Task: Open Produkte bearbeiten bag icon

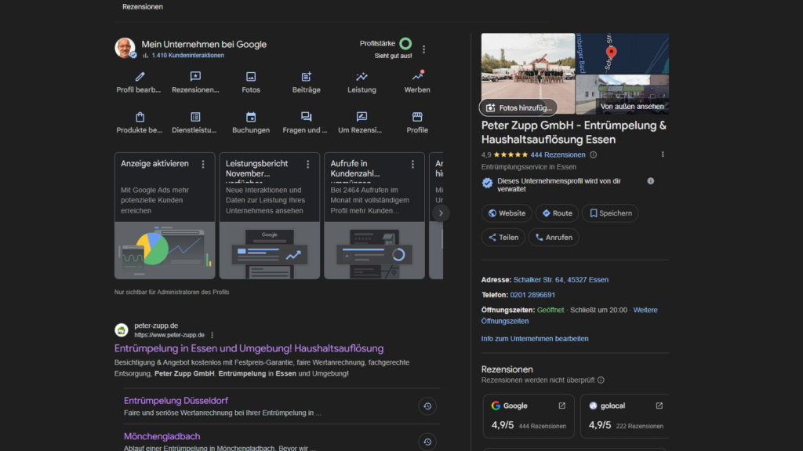Action: [140, 118]
